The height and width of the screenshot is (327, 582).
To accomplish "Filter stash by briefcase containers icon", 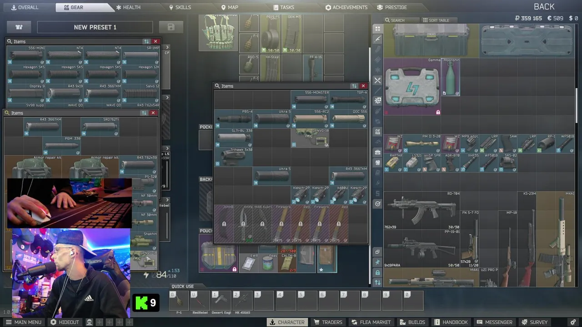I will pyautogui.click(x=377, y=152).
